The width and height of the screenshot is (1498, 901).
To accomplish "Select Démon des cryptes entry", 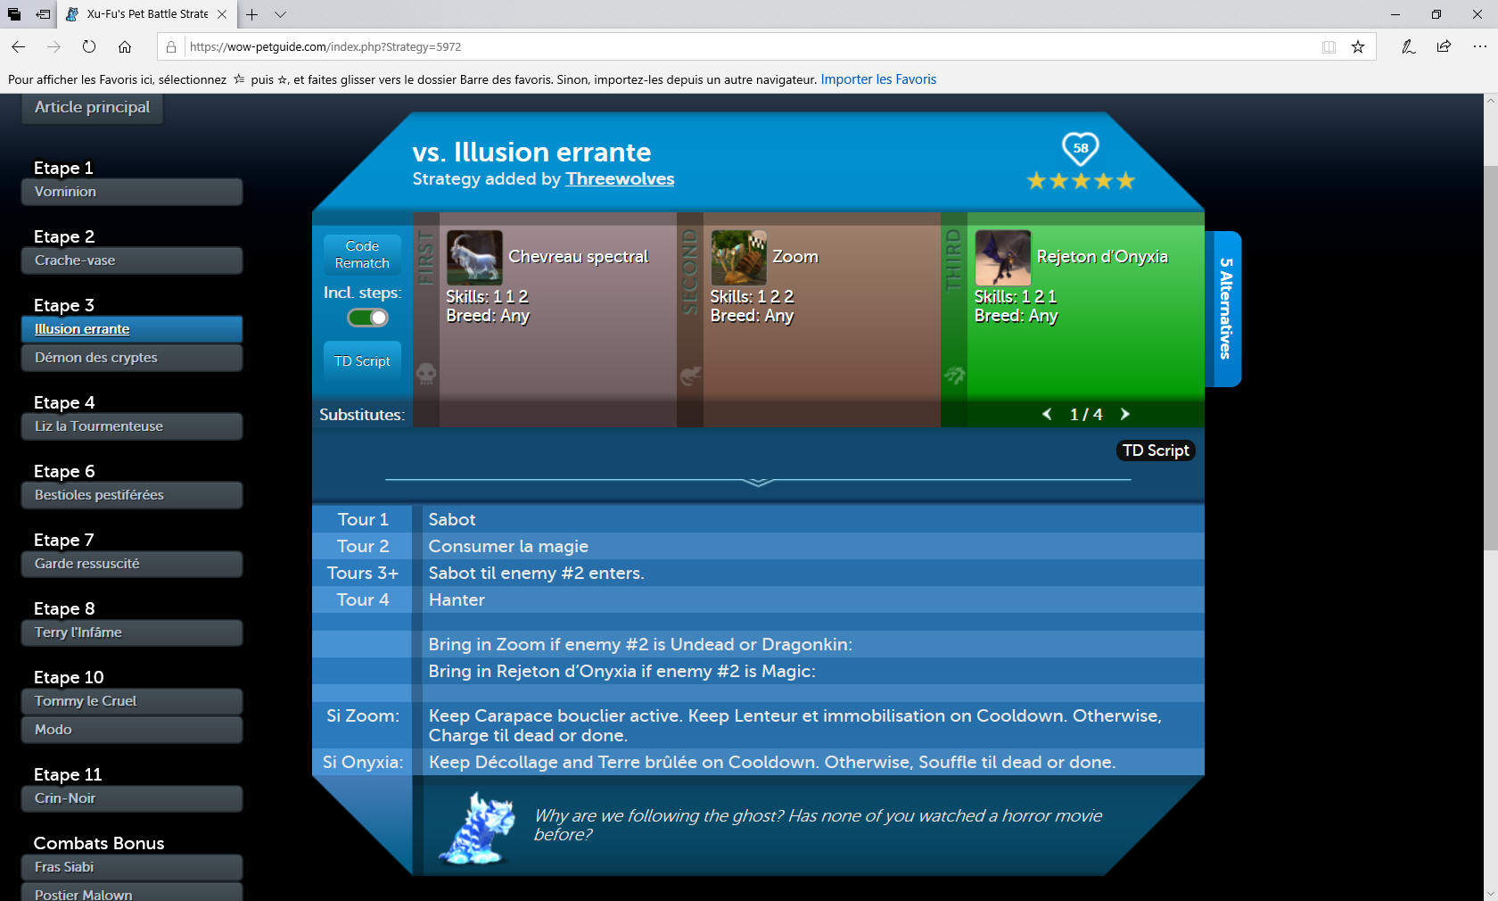I will tap(132, 358).
